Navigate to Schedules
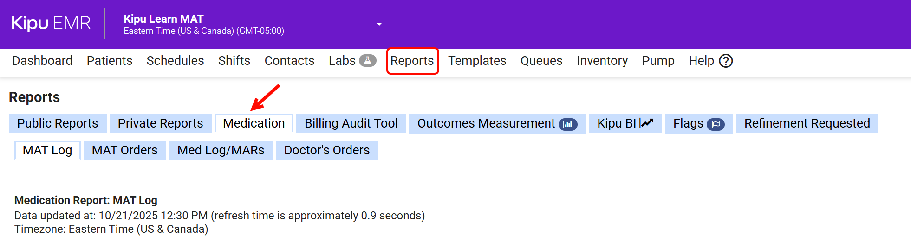This screenshot has height=243, width=911. 175,61
